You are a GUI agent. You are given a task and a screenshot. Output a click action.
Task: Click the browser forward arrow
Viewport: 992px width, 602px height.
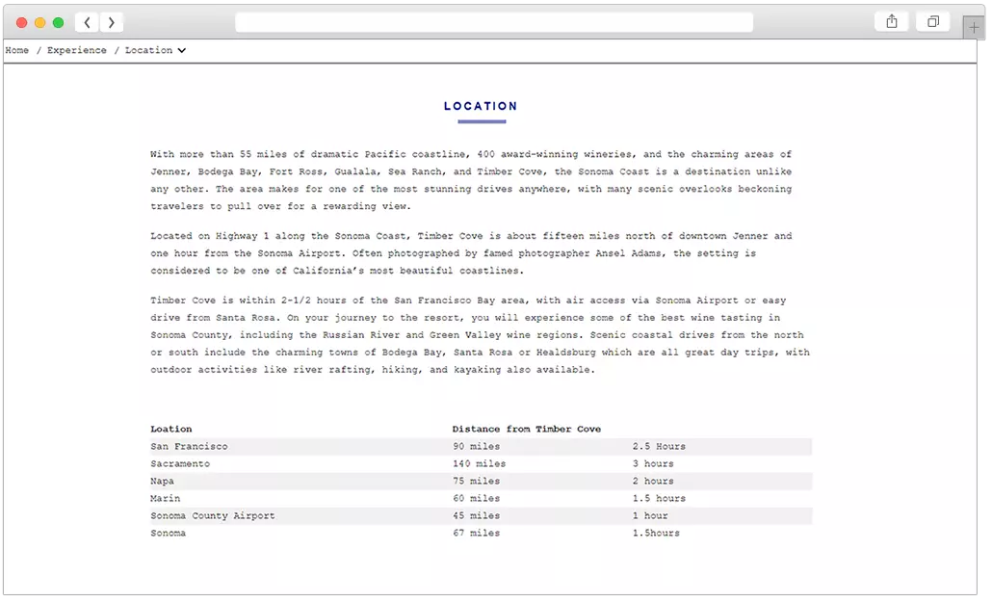(112, 22)
